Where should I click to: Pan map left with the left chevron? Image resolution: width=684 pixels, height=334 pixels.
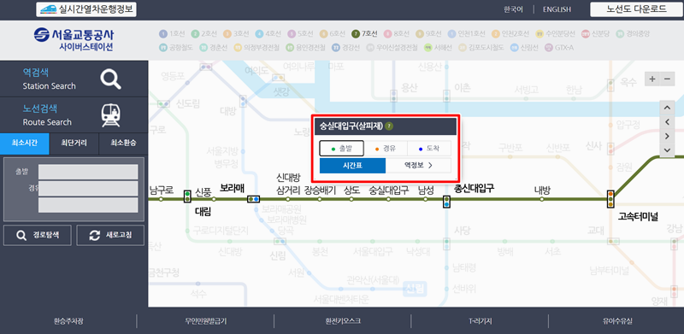(667, 122)
